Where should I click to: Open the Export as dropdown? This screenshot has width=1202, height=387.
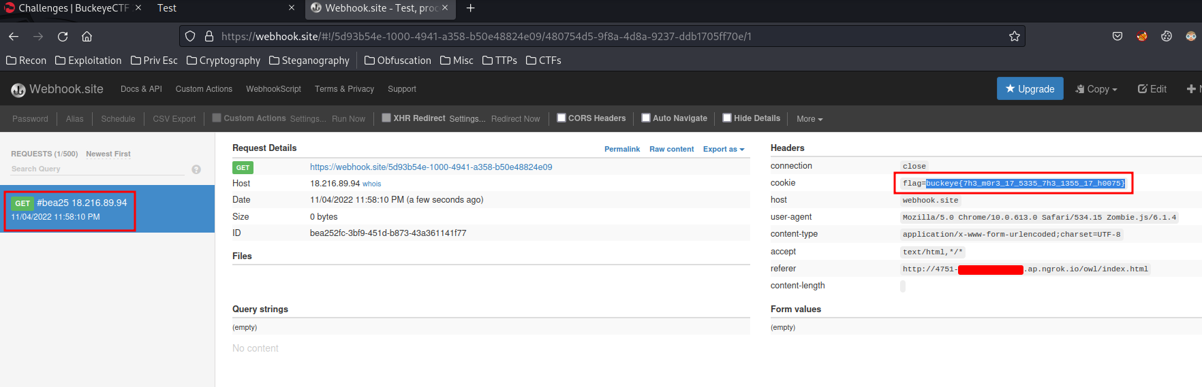pos(724,149)
